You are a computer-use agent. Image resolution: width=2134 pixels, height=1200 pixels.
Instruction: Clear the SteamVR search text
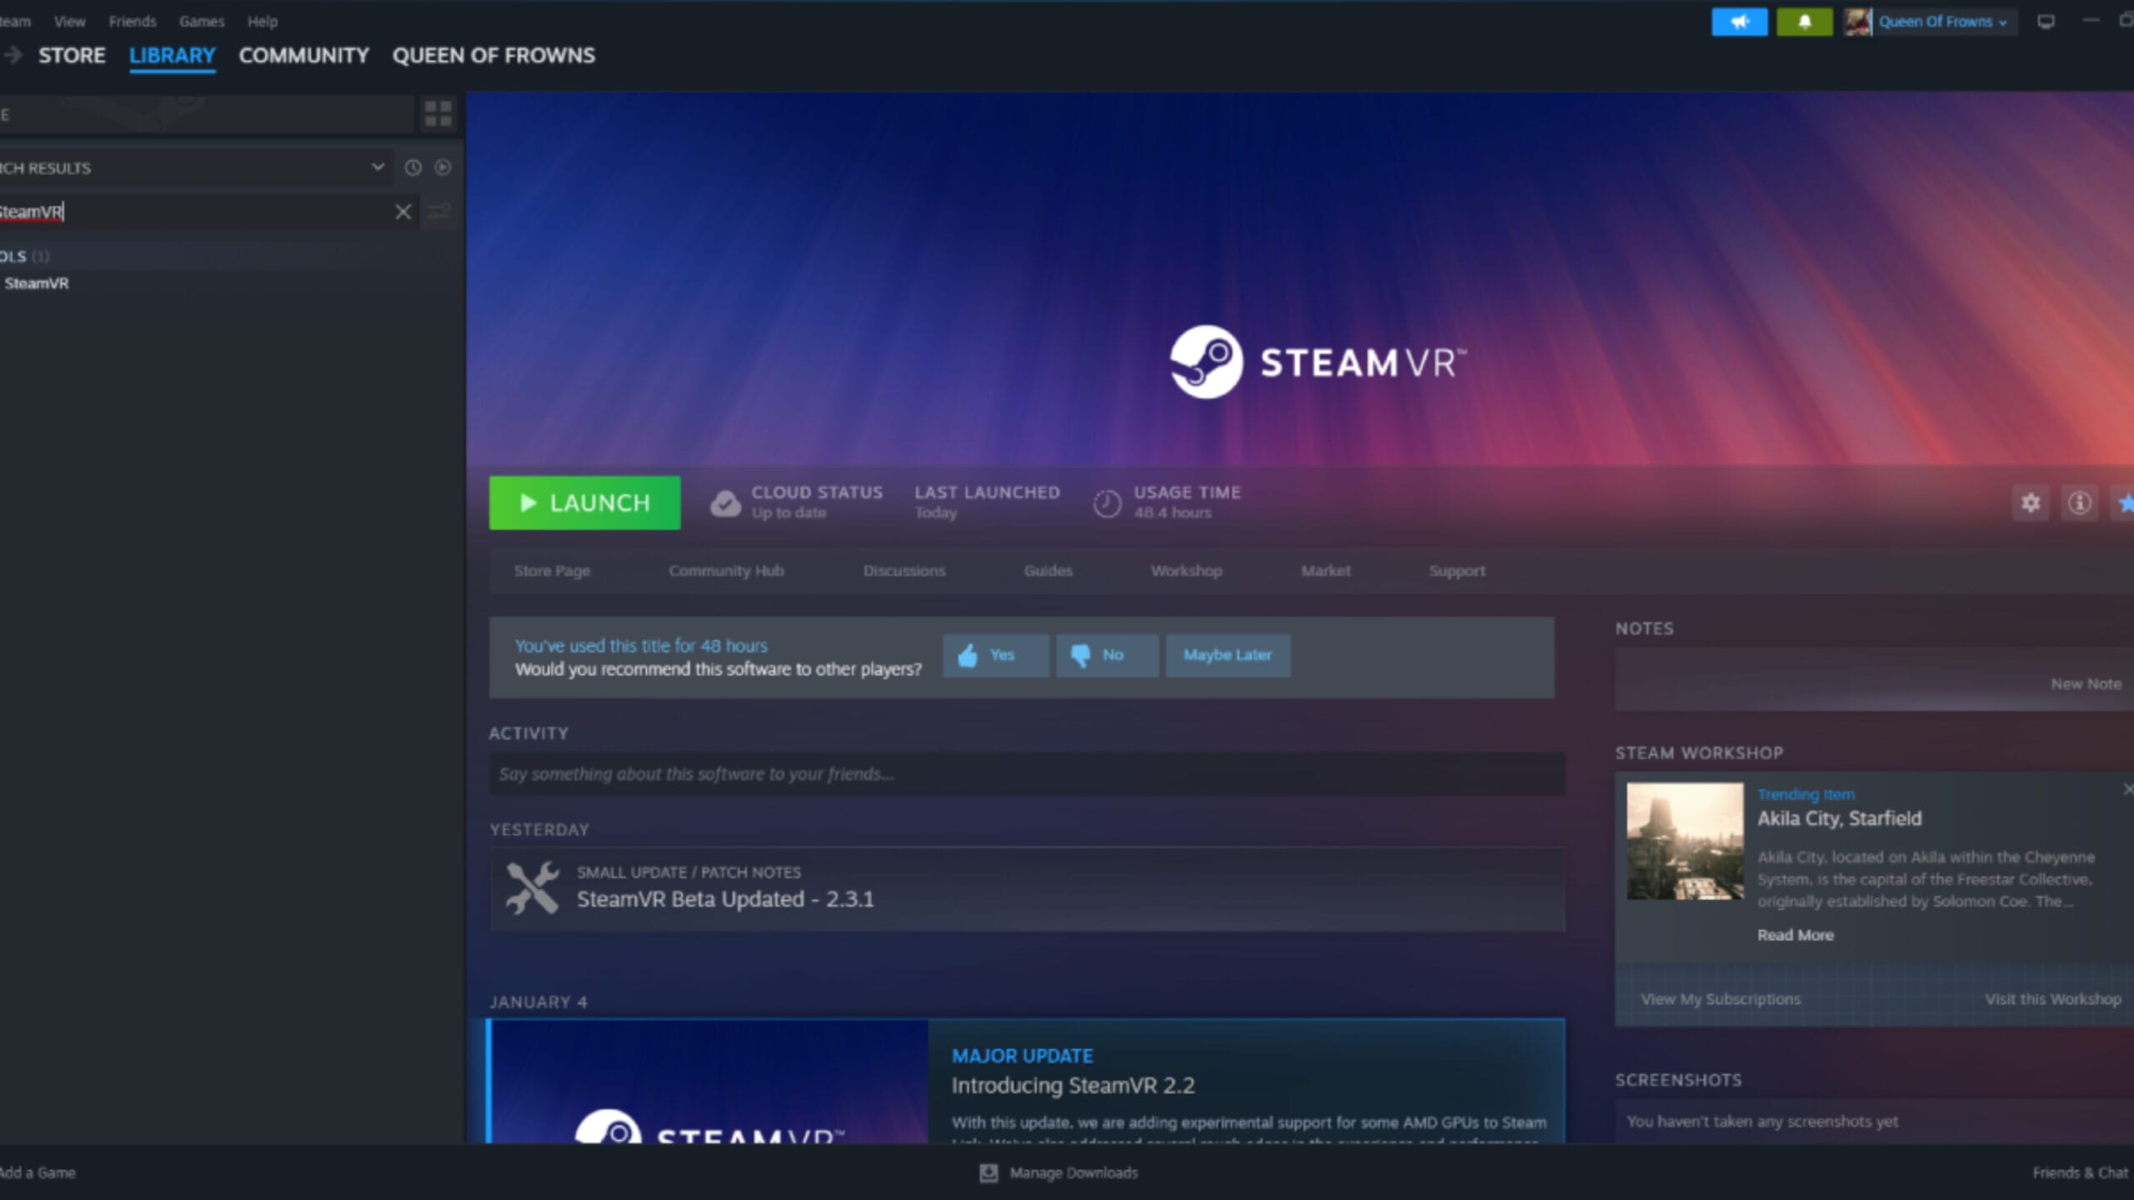pos(403,212)
